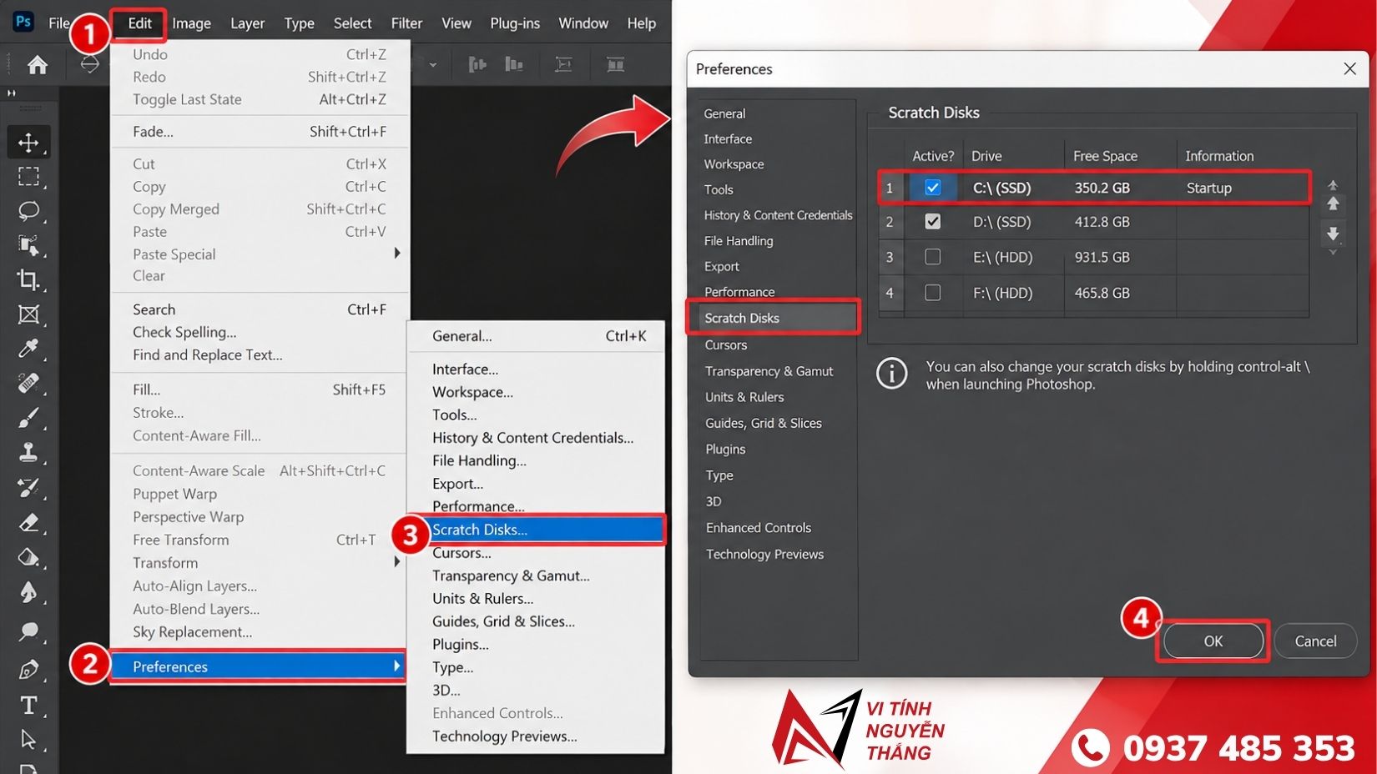Choose Performance... from the submenu
1377x774 pixels.
537,506
